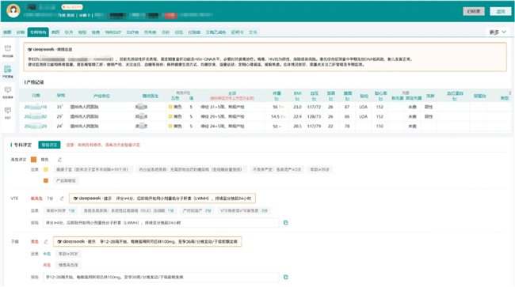Click the VTE measures text input field
Viewport: 515px width, 287px height.
[161, 222]
